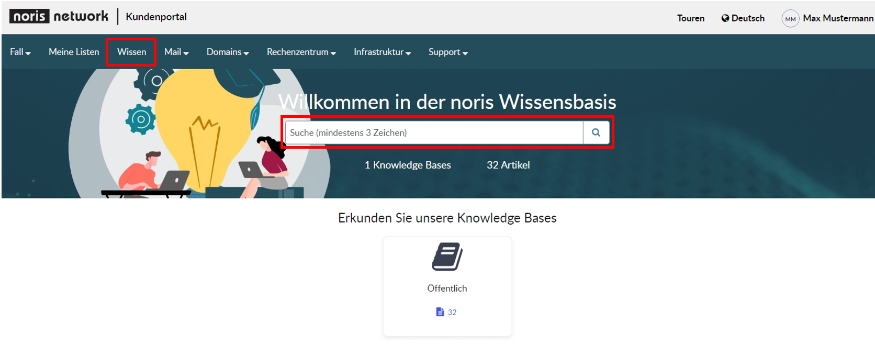Image resolution: width=875 pixels, height=344 pixels.
Task: Click the 1 Knowledge Bases counter
Action: tap(408, 165)
